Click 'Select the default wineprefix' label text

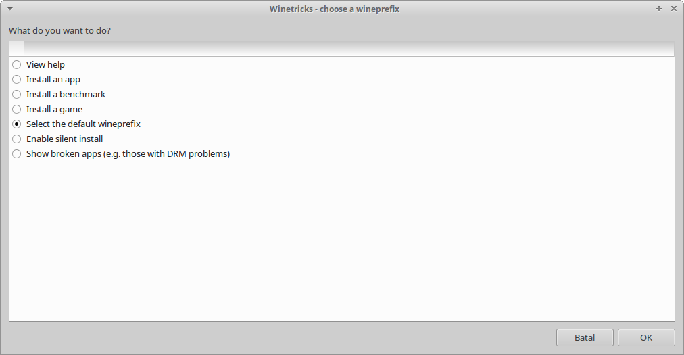click(x=83, y=124)
